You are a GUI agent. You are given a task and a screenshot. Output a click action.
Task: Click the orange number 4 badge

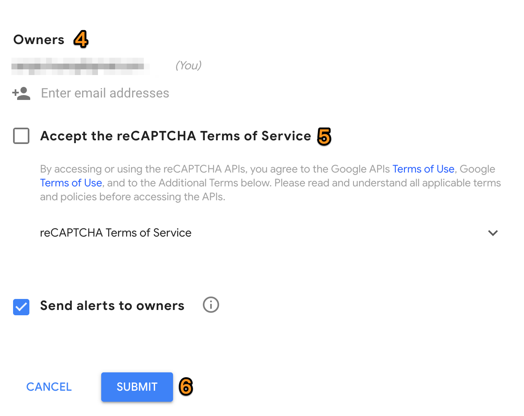(x=81, y=39)
